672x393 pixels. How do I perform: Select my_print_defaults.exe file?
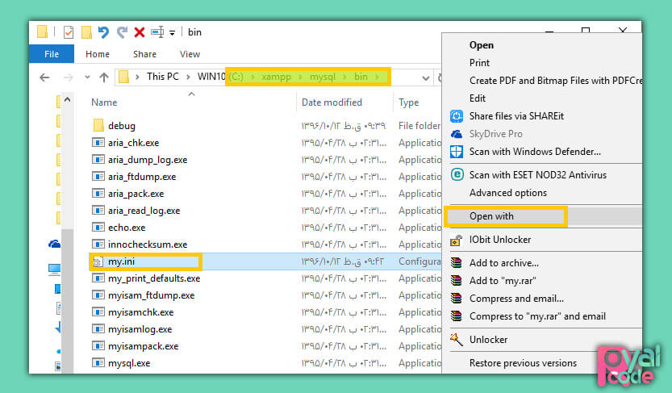[x=154, y=278]
